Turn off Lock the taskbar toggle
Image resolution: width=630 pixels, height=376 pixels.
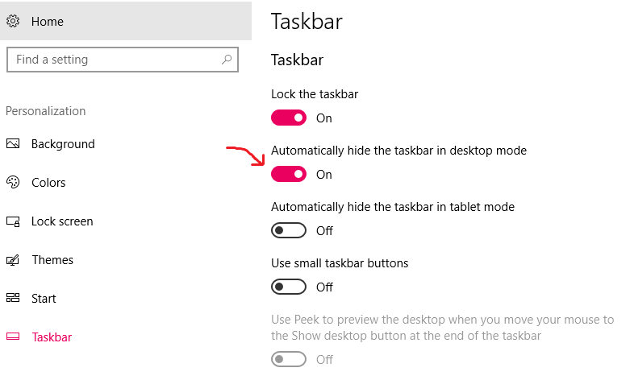(289, 118)
